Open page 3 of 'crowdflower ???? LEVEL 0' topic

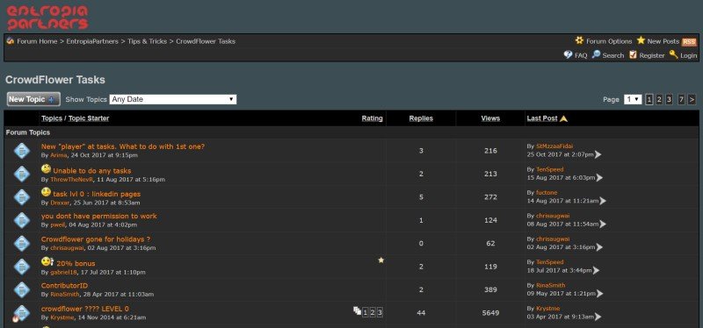(x=380, y=312)
